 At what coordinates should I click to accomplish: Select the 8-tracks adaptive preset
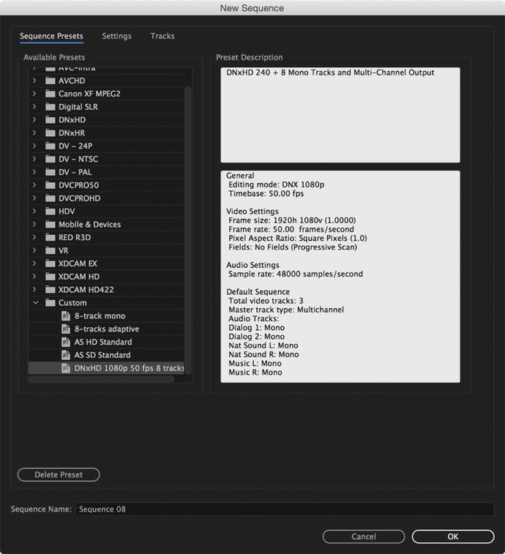(106, 329)
